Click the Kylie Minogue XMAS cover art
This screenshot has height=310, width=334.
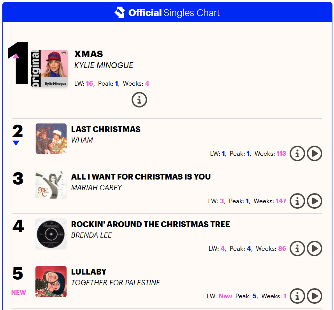click(x=49, y=69)
